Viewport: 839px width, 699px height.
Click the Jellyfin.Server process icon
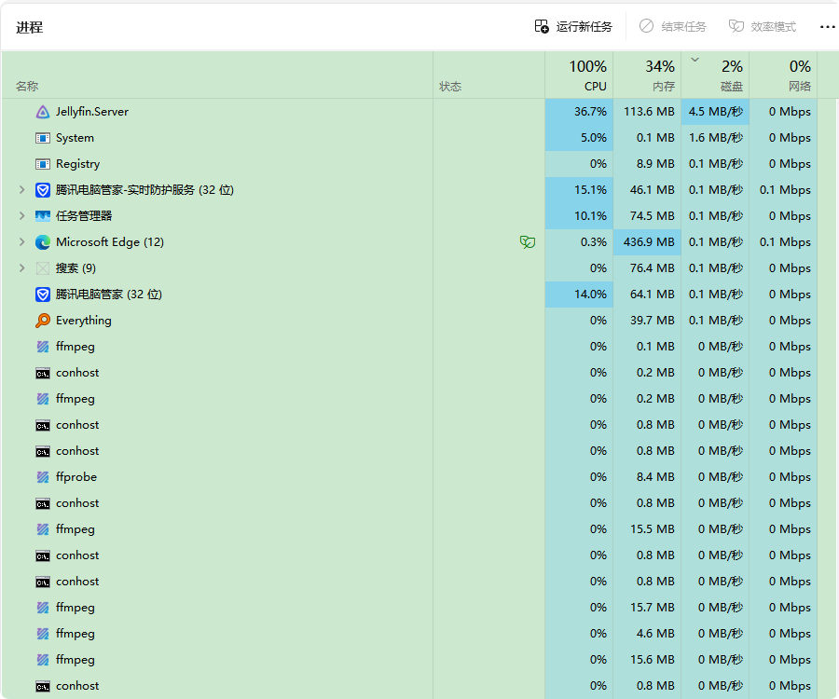43,112
